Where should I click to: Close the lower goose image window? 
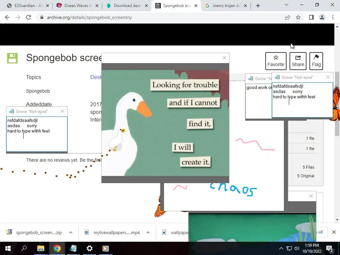click(x=311, y=196)
